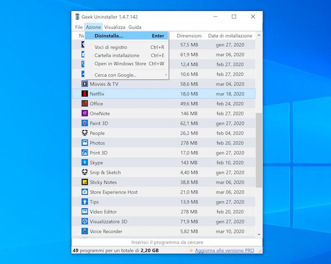Click the Netflix app icon in the list

click(x=85, y=94)
